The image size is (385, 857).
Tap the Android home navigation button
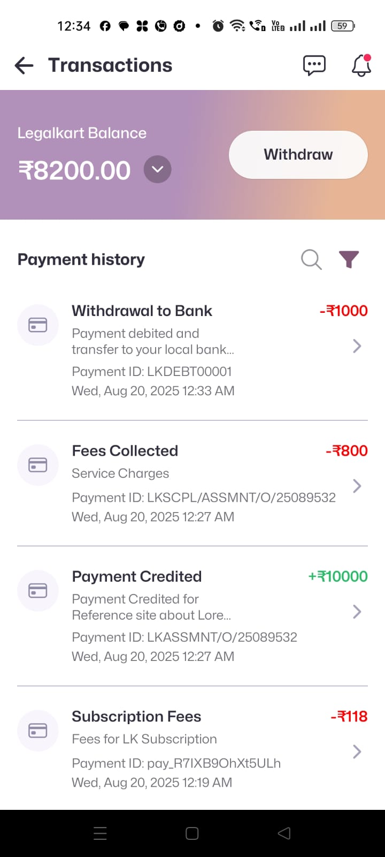pyautogui.click(x=192, y=833)
